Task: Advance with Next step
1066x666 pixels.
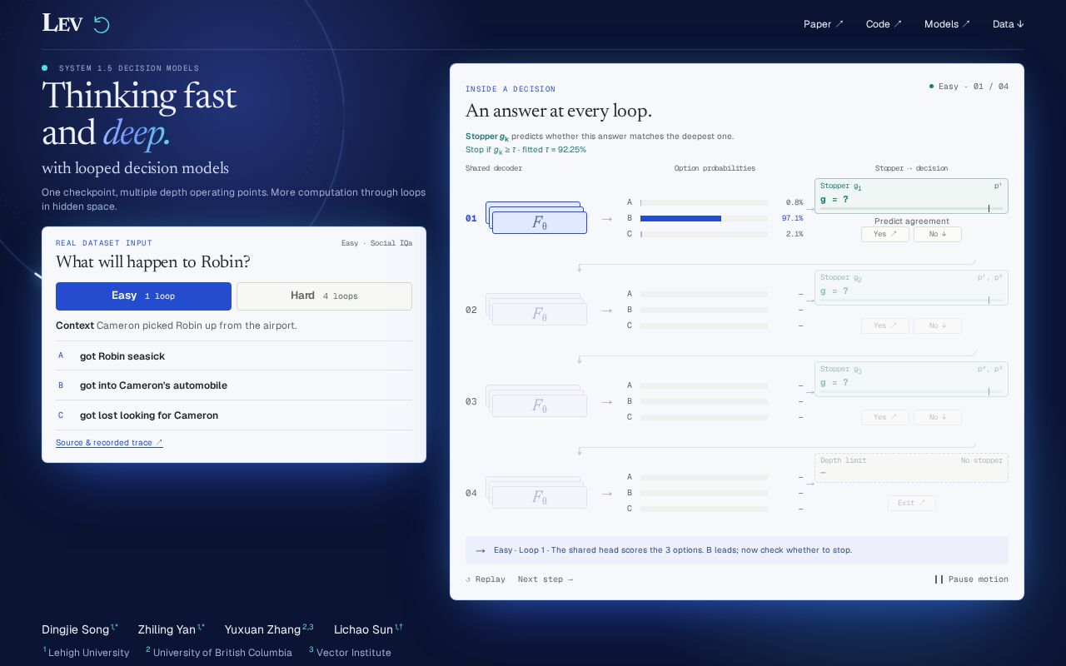Action: [x=545, y=579]
